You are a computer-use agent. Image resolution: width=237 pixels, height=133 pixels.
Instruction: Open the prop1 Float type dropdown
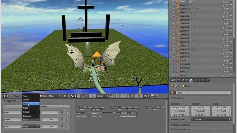click(31, 126)
